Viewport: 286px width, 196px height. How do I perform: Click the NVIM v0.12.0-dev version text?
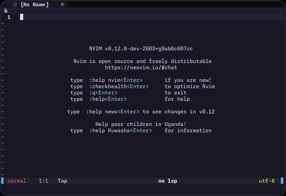click(141, 48)
